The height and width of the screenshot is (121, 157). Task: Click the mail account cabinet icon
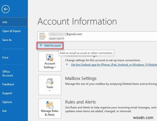[43, 36]
